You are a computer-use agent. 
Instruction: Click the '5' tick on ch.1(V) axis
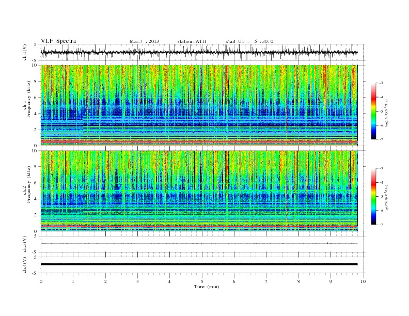(36, 44)
